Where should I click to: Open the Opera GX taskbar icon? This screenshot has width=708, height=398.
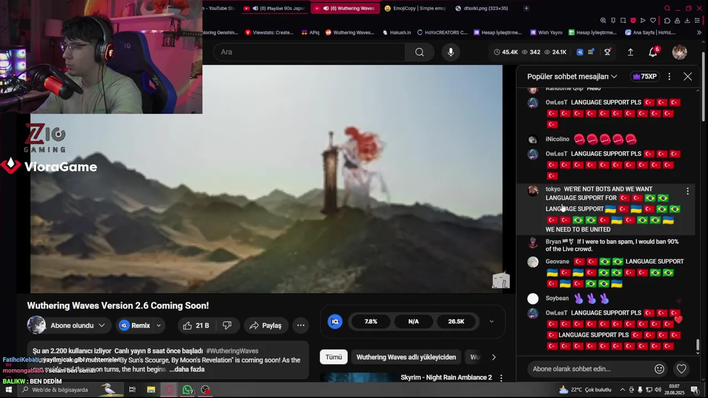click(x=169, y=390)
